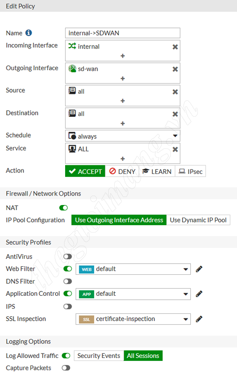
Task: Choose the LEARN action option
Action: click(157, 171)
